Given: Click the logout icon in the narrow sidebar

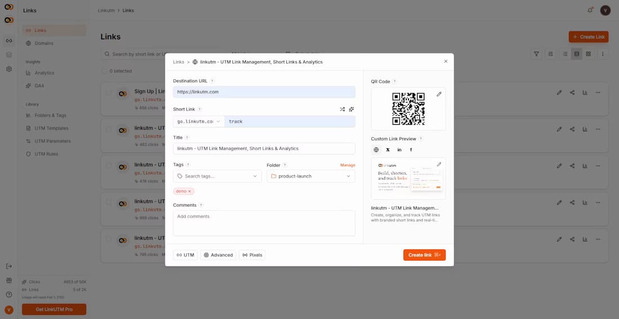Looking at the screenshot, I should (x=8, y=266).
